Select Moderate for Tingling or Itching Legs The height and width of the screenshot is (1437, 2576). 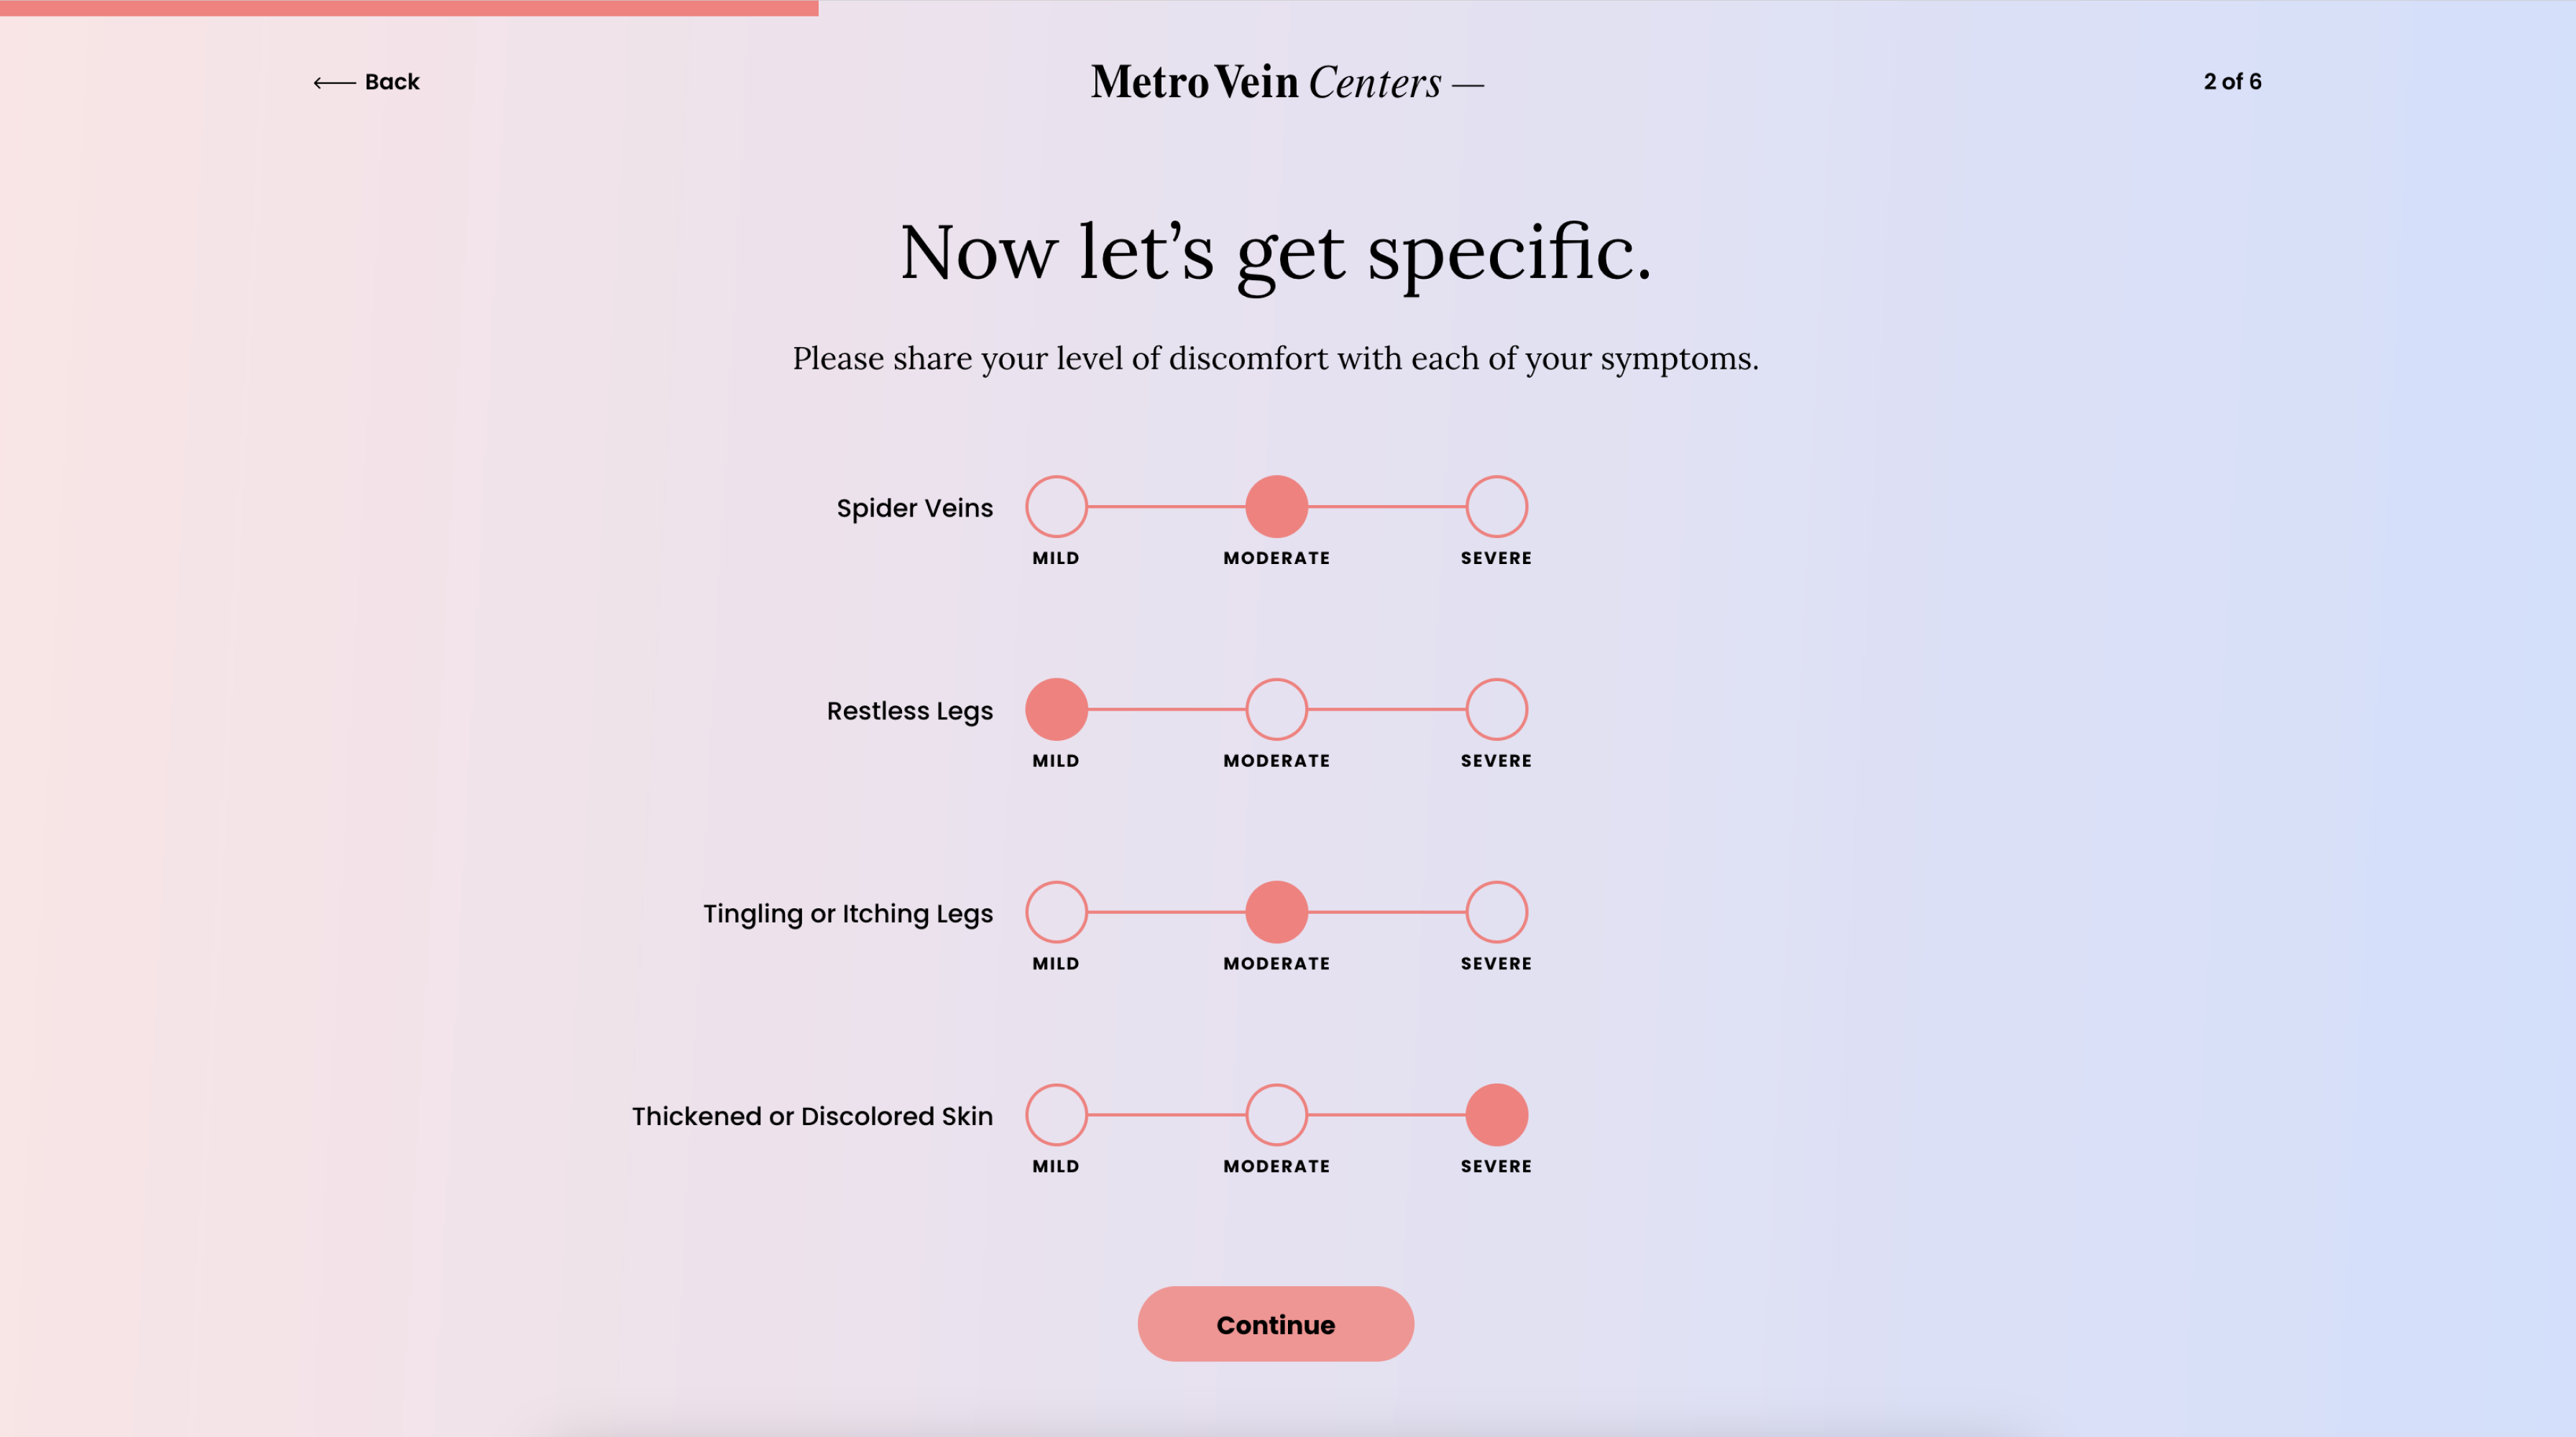1276,912
